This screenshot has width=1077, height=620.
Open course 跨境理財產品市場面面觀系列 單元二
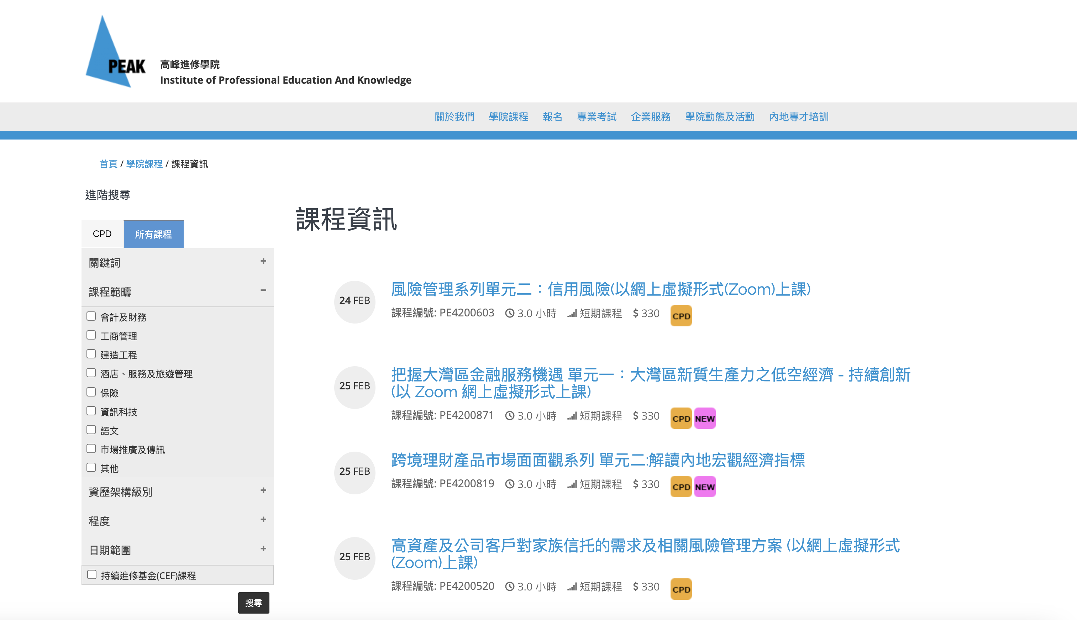click(x=598, y=460)
